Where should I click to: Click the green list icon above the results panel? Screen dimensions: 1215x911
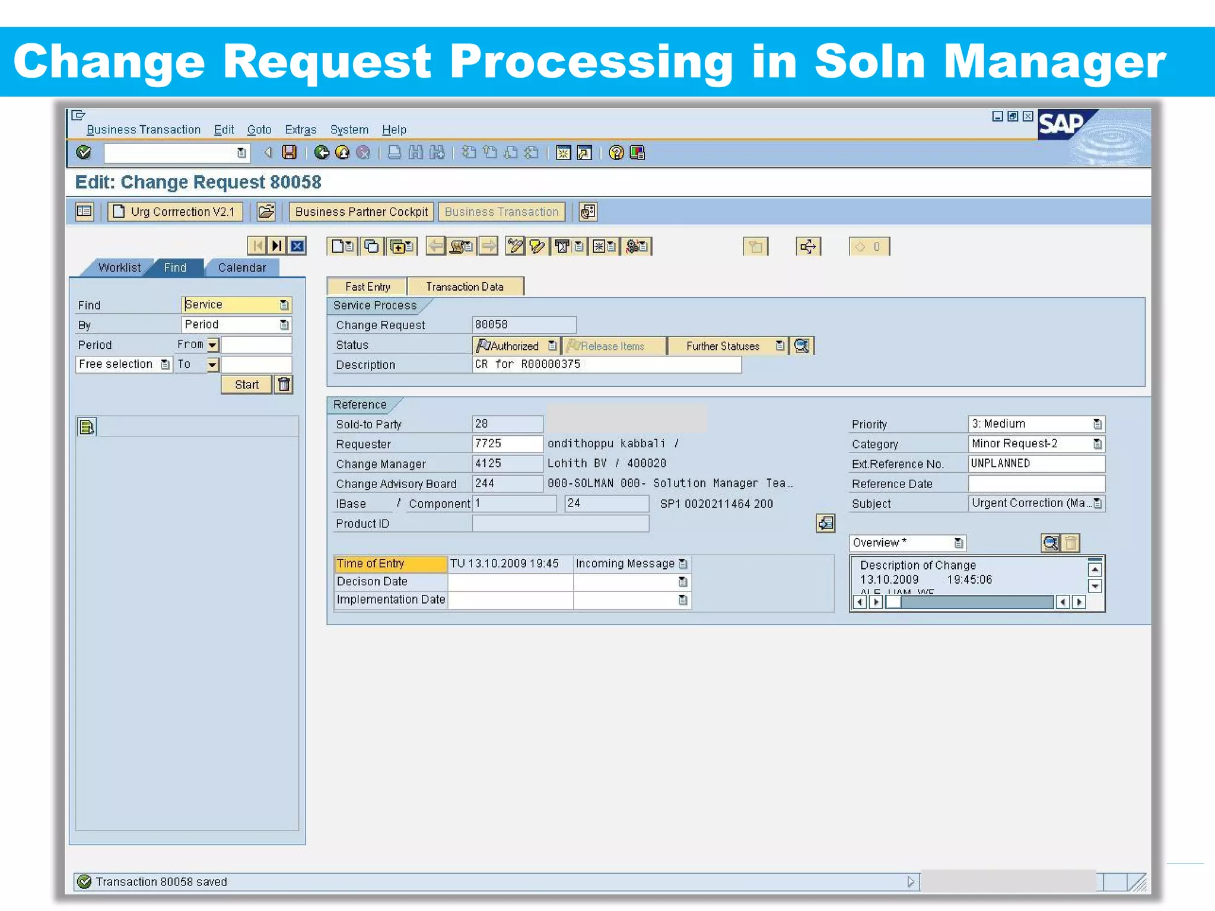87,426
